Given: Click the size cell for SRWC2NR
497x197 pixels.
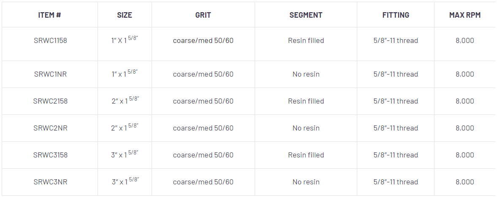Looking at the screenshot, I should [125, 128].
